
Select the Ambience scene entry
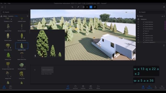(143, 19)
